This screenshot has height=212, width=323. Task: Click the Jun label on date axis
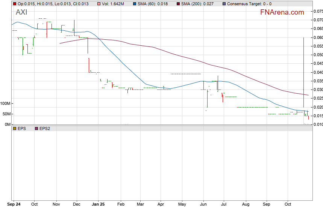[203, 205]
